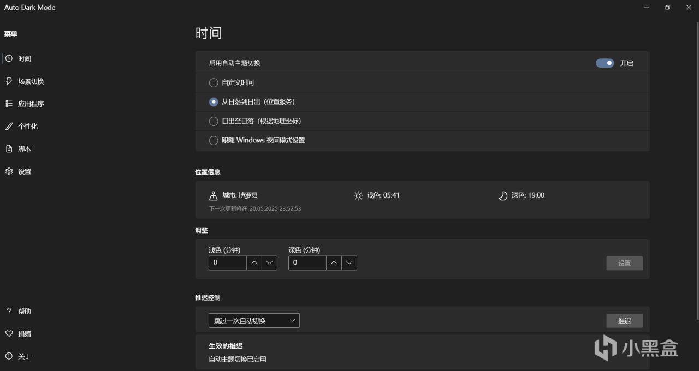The image size is (699, 371).
Task: Click the 生效的推迟 heading
Action: 226,346
